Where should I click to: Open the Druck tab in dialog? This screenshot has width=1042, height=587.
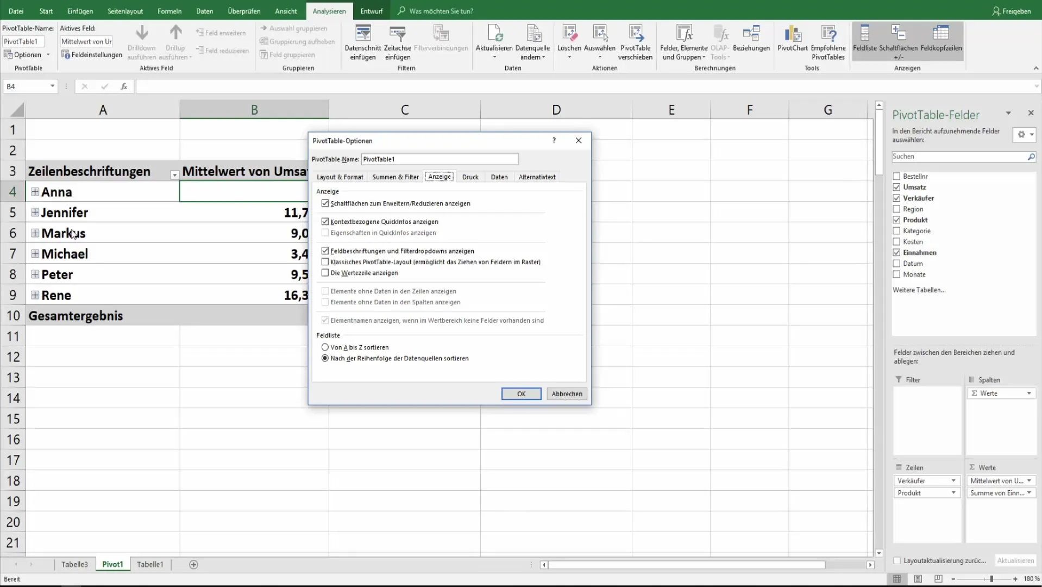[470, 177]
